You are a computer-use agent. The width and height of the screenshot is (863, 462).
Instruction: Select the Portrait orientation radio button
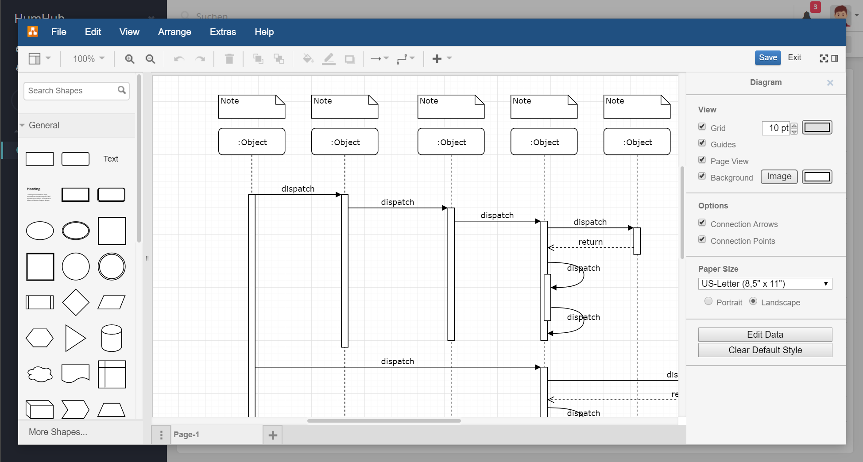pyautogui.click(x=708, y=301)
